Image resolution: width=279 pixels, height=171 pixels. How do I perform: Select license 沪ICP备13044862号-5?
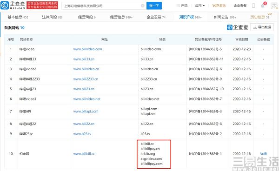pyautogui.click(x=206, y=49)
